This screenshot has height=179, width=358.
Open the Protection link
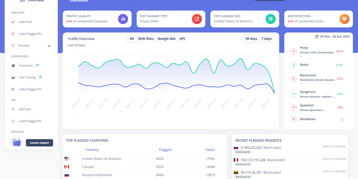click(26, 65)
